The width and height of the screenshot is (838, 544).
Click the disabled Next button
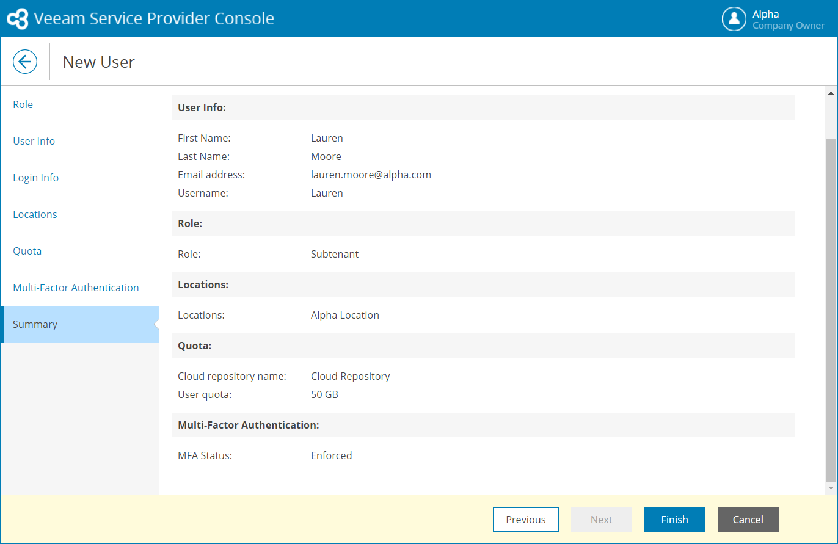602,520
